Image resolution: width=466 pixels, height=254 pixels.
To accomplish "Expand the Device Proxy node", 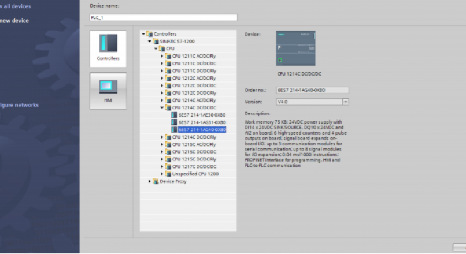I will (x=150, y=181).
